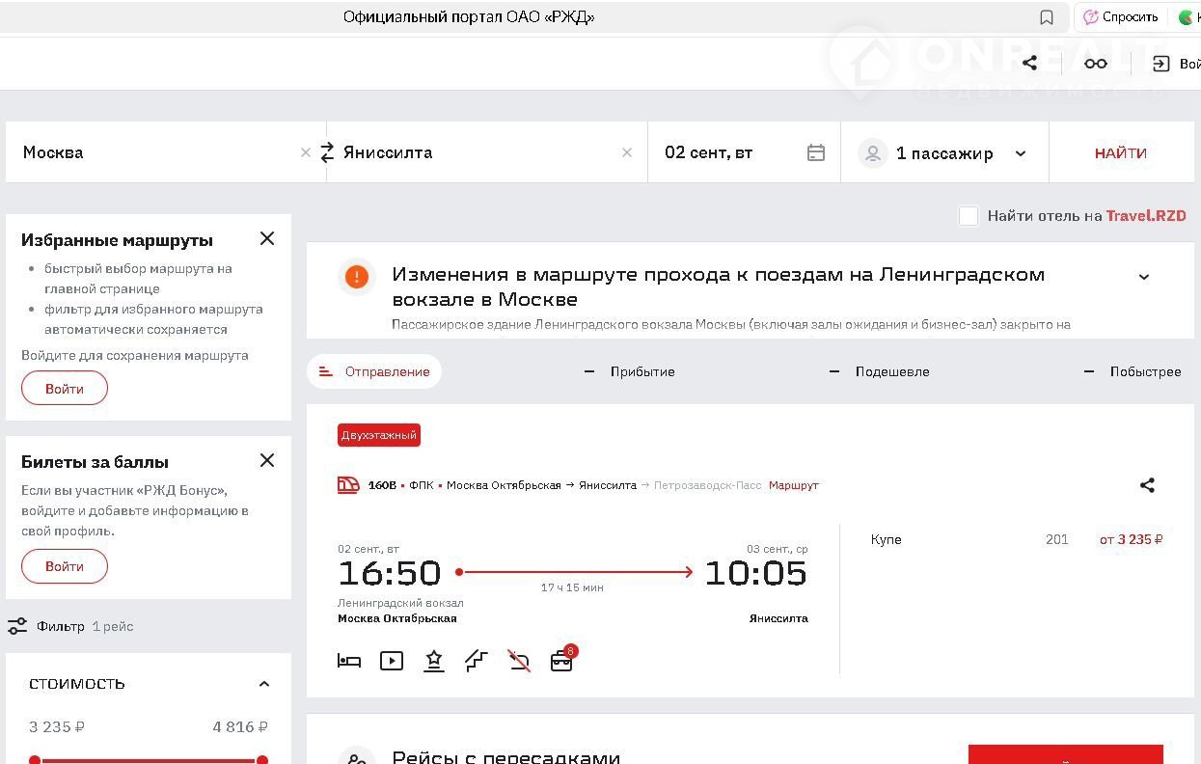The width and height of the screenshot is (1201, 764).
Task: Check the Travel.RZD hotel search checkbox
Action: point(969,216)
